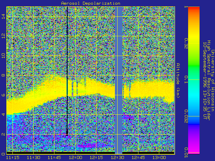Viewport: 215px width, 161px height.
Task: Click the black vertical dropout line near 11:55
Action: tap(67, 71)
